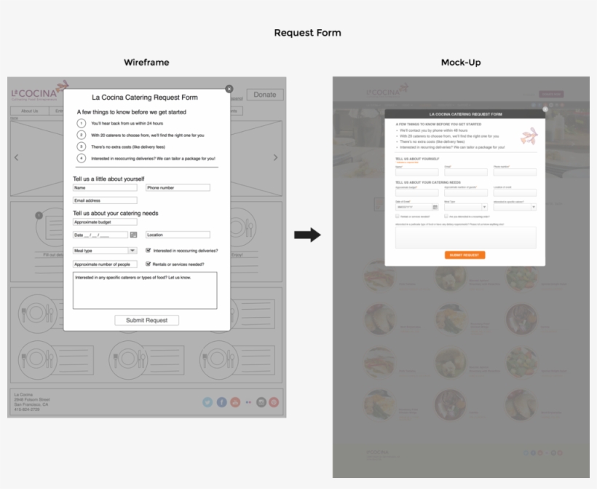Click the Facebook icon in the footer
The width and height of the screenshot is (597, 489).
221,402
